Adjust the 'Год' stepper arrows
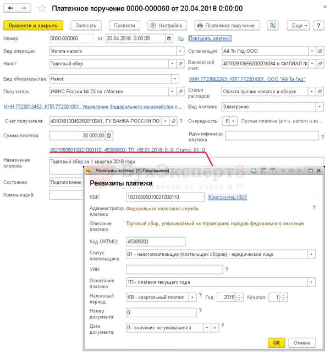The height and width of the screenshot is (353, 330). coord(240,298)
